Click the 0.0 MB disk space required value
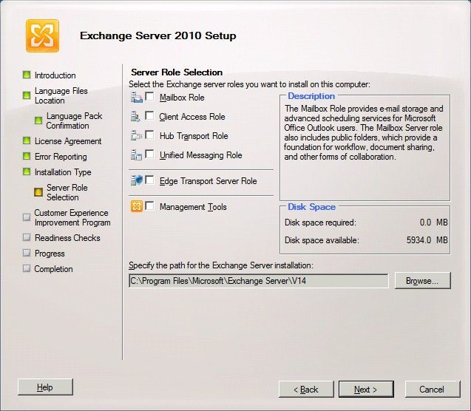Image resolution: width=471 pixels, height=411 pixels. 434,223
